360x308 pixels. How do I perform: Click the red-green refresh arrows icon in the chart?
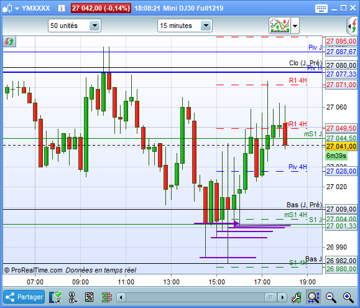(x=9, y=41)
